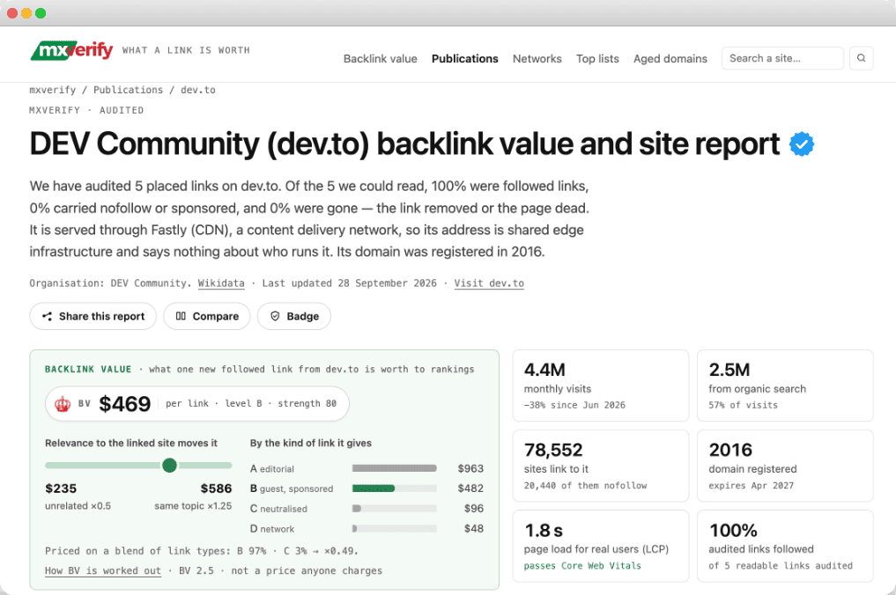Click the expires Apr 2027 text
The width and height of the screenshot is (896, 595).
(x=751, y=485)
